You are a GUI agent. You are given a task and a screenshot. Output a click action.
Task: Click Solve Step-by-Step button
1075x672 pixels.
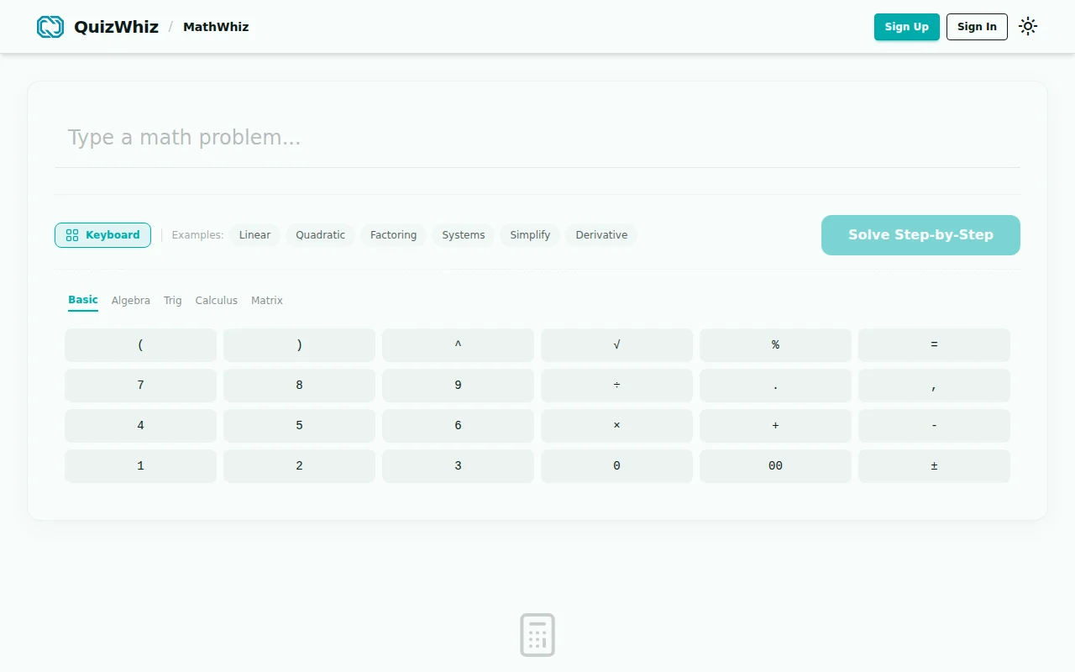920,235
